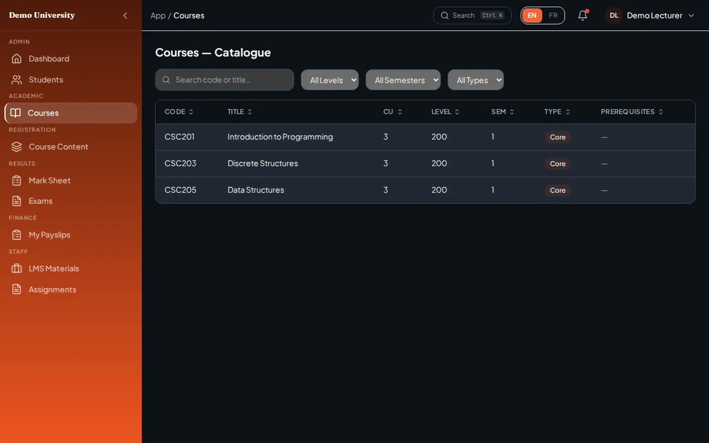Open the All Levels filter dropdown
Image resolution: width=709 pixels, height=443 pixels.
pos(330,80)
